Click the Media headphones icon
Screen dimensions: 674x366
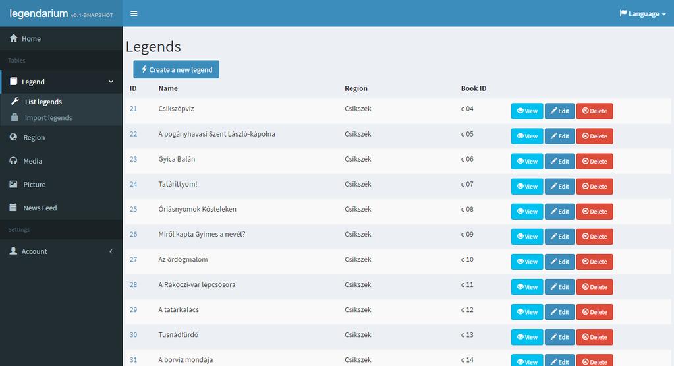pyautogui.click(x=13, y=160)
